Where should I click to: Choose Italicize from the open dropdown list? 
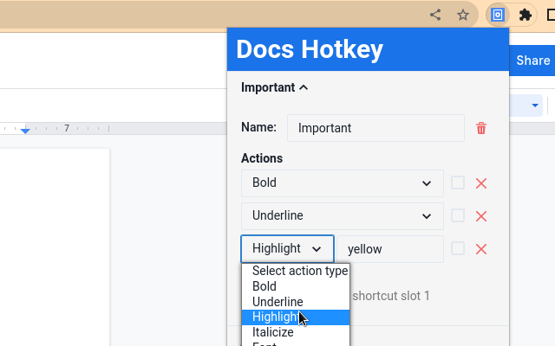[296, 332]
